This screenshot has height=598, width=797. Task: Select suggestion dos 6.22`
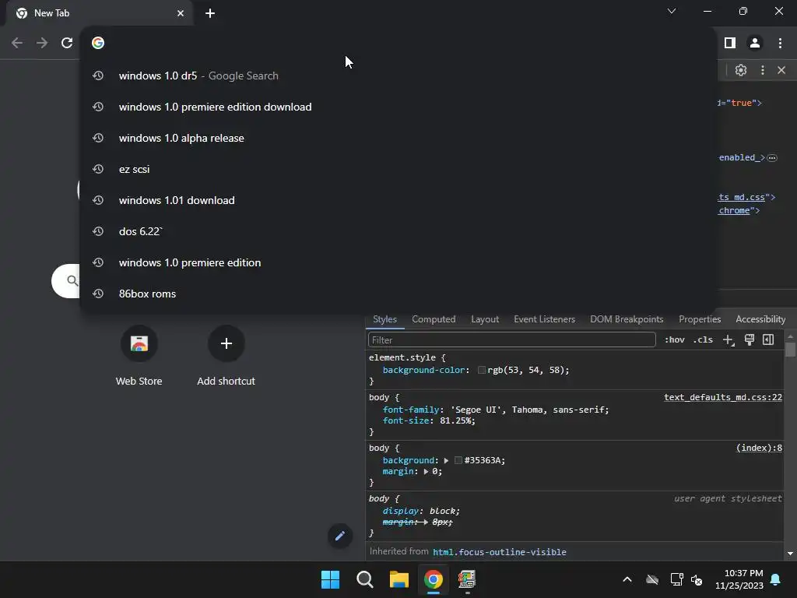pos(398,231)
